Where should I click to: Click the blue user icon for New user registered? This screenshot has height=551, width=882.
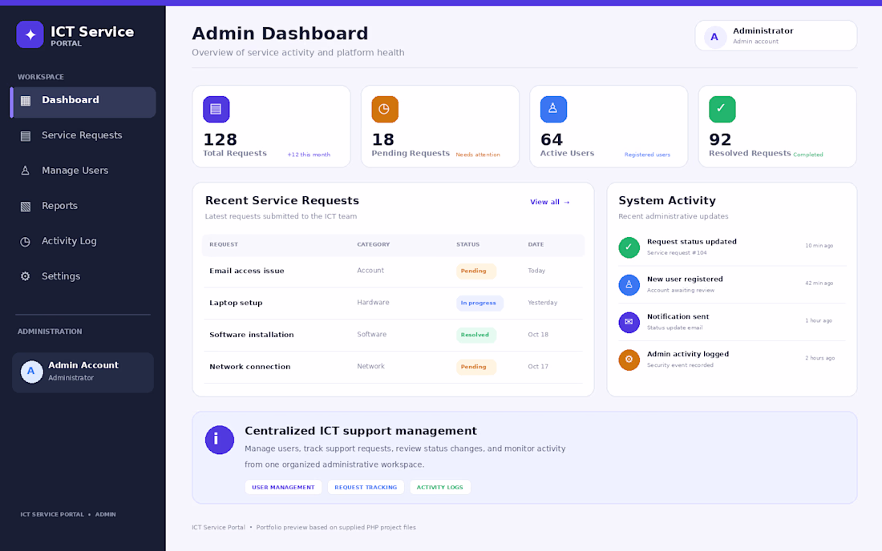629,285
